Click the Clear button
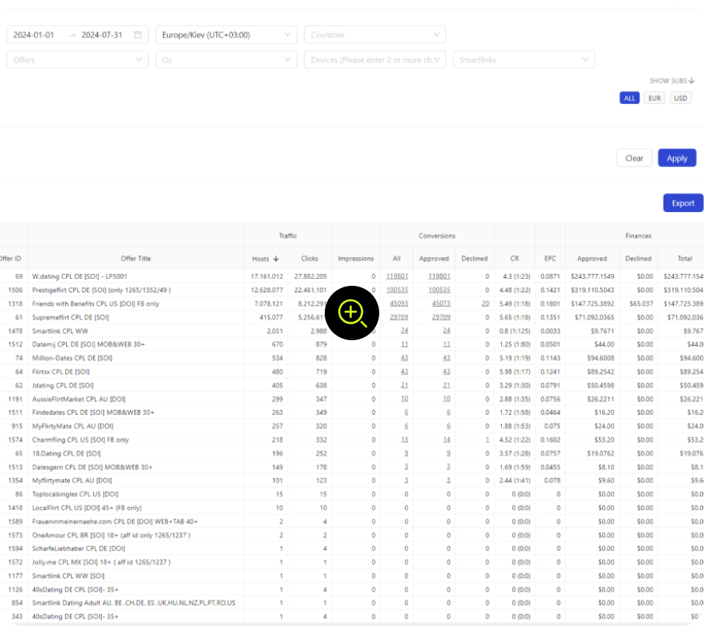 pos(634,158)
